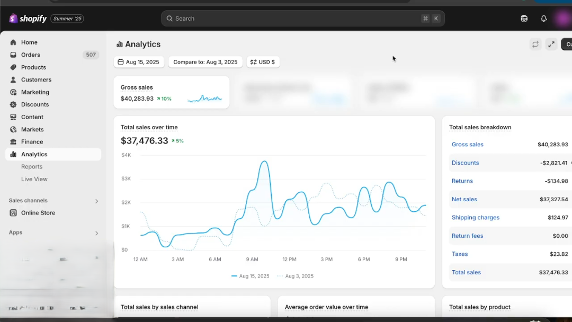Go to Reports under Analytics
572x322 pixels.
click(32, 167)
